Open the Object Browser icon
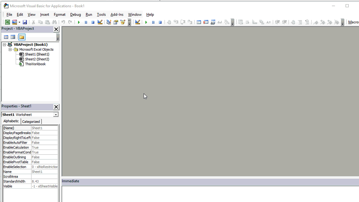The image size is (359, 202). pyautogui.click(x=123, y=22)
